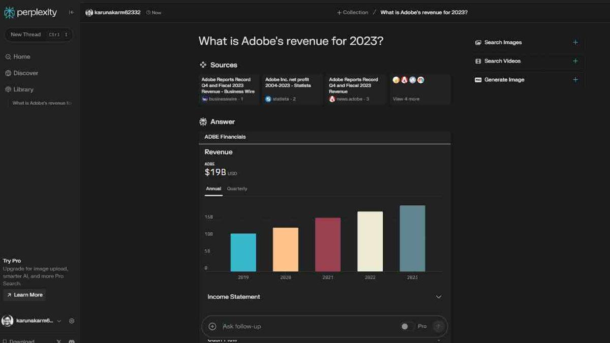Select the Annual revenue tab

(213, 189)
